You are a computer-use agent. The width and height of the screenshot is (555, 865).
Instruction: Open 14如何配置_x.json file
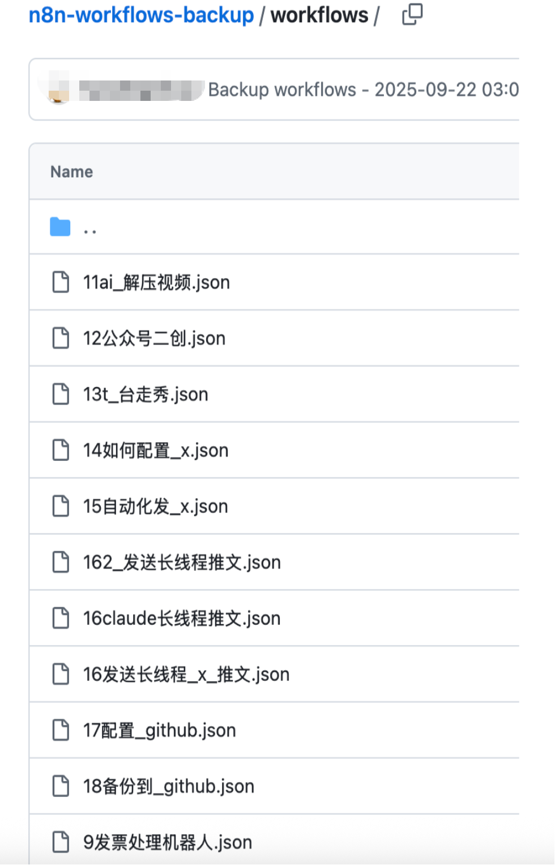[156, 451]
